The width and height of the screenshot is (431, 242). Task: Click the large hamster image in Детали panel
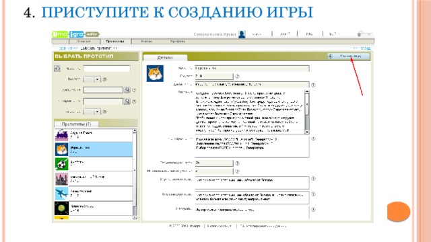click(x=155, y=73)
